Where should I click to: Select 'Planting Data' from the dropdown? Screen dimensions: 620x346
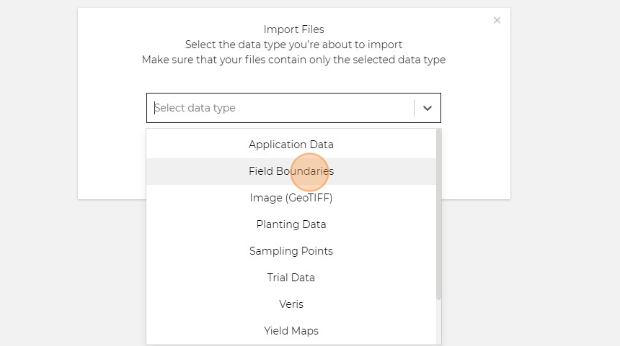(x=291, y=224)
